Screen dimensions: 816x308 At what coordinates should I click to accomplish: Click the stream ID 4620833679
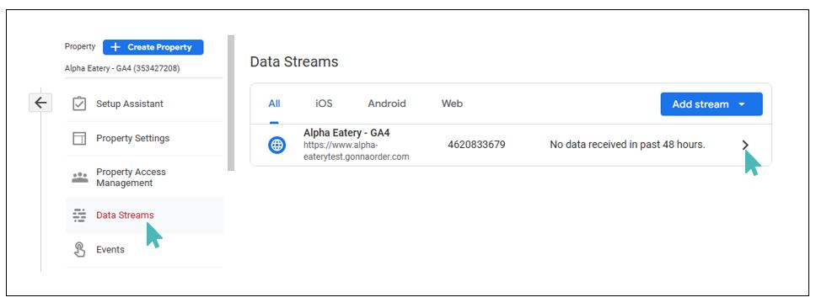(476, 145)
